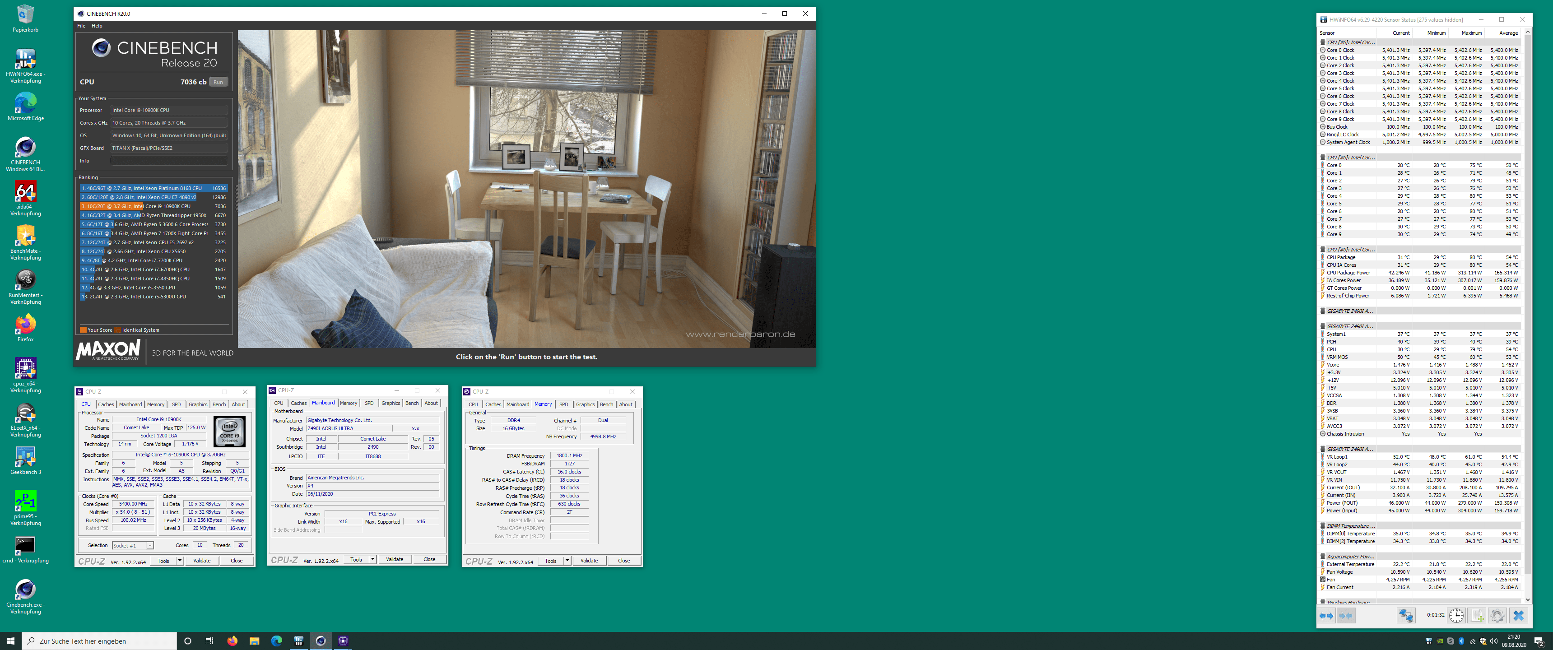Open File Explorer from taskbar
1553x650 pixels.
click(255, 641)
